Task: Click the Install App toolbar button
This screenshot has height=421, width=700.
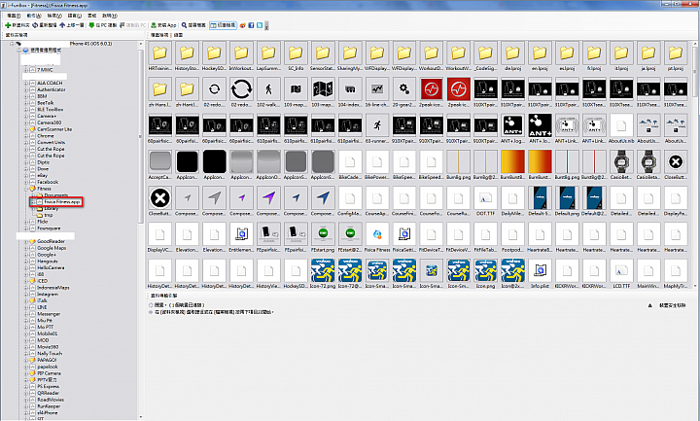Action: pyautogui.click(x=163, y=25)
